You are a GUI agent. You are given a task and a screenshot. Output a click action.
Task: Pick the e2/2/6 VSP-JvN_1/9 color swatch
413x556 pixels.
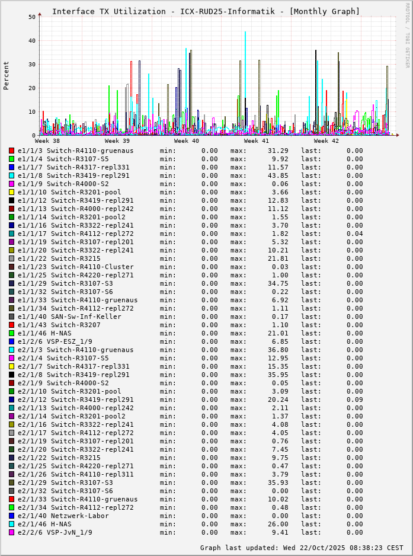[11, 532]
